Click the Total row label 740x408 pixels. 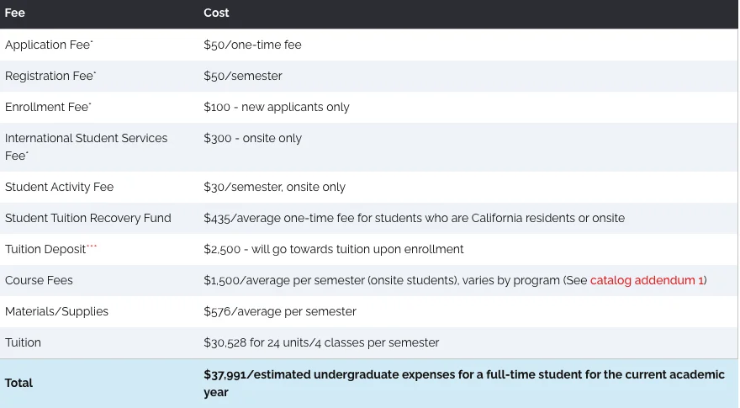(18, 383)
